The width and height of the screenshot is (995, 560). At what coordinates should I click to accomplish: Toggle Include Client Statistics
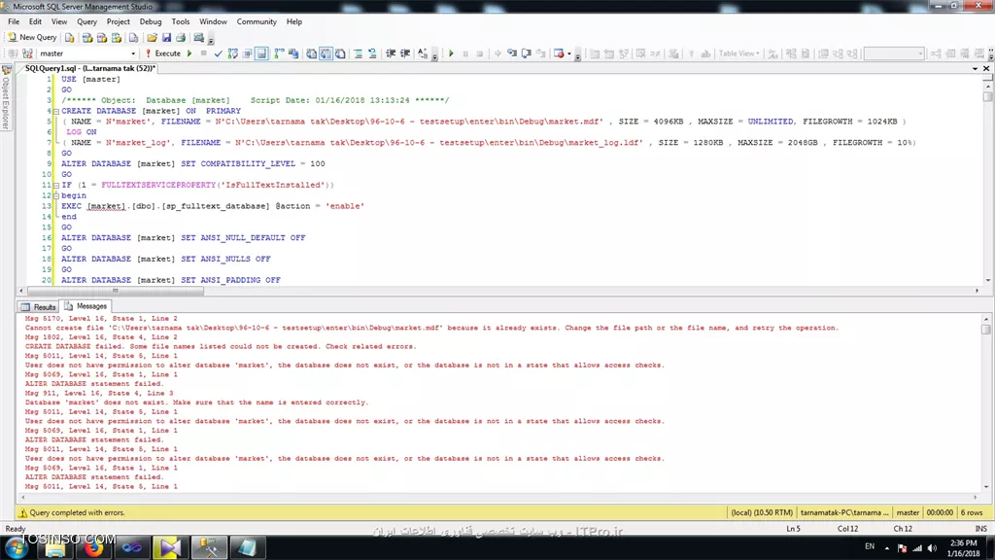(x=293, y=54)
